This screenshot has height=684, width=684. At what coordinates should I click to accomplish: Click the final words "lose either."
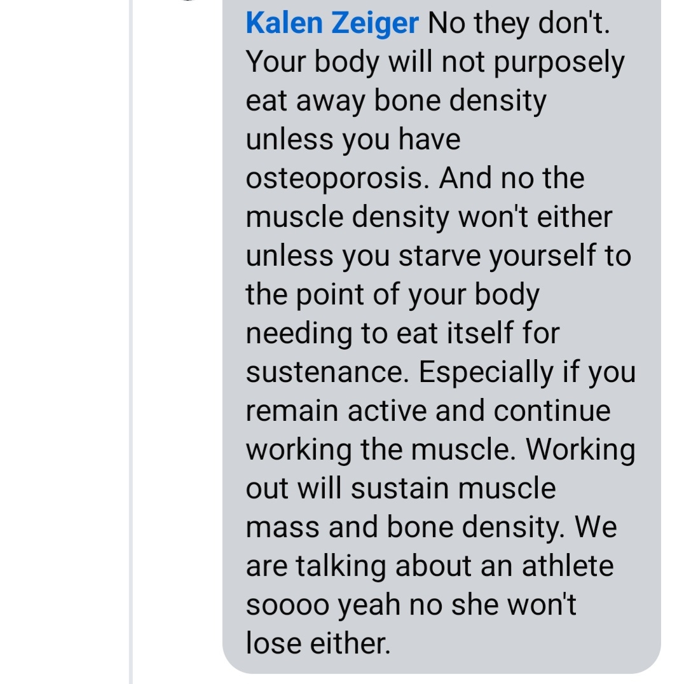click(318, 643)
